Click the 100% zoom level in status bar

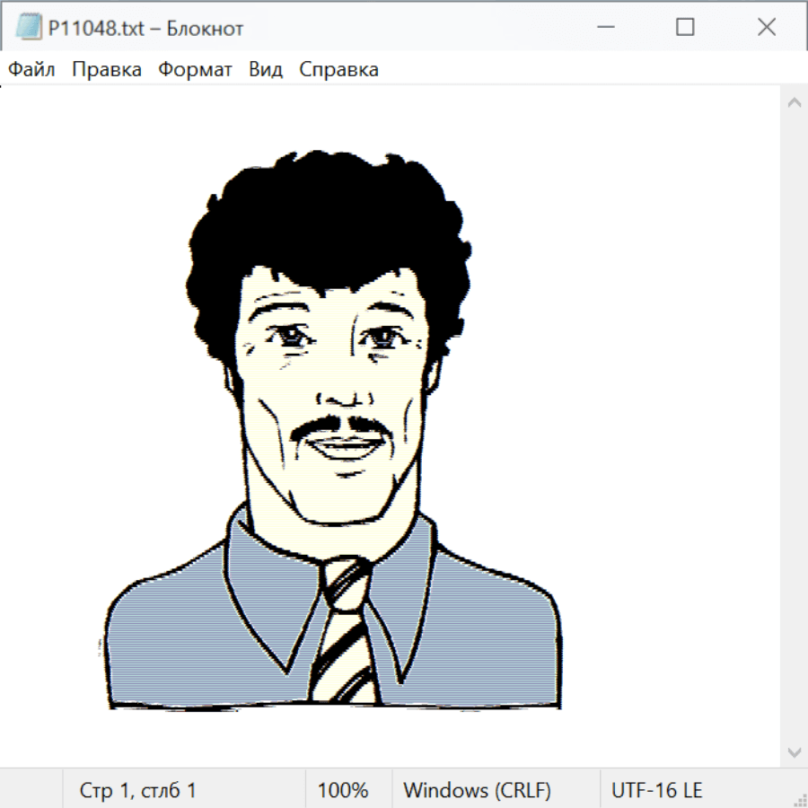[343, 791]
